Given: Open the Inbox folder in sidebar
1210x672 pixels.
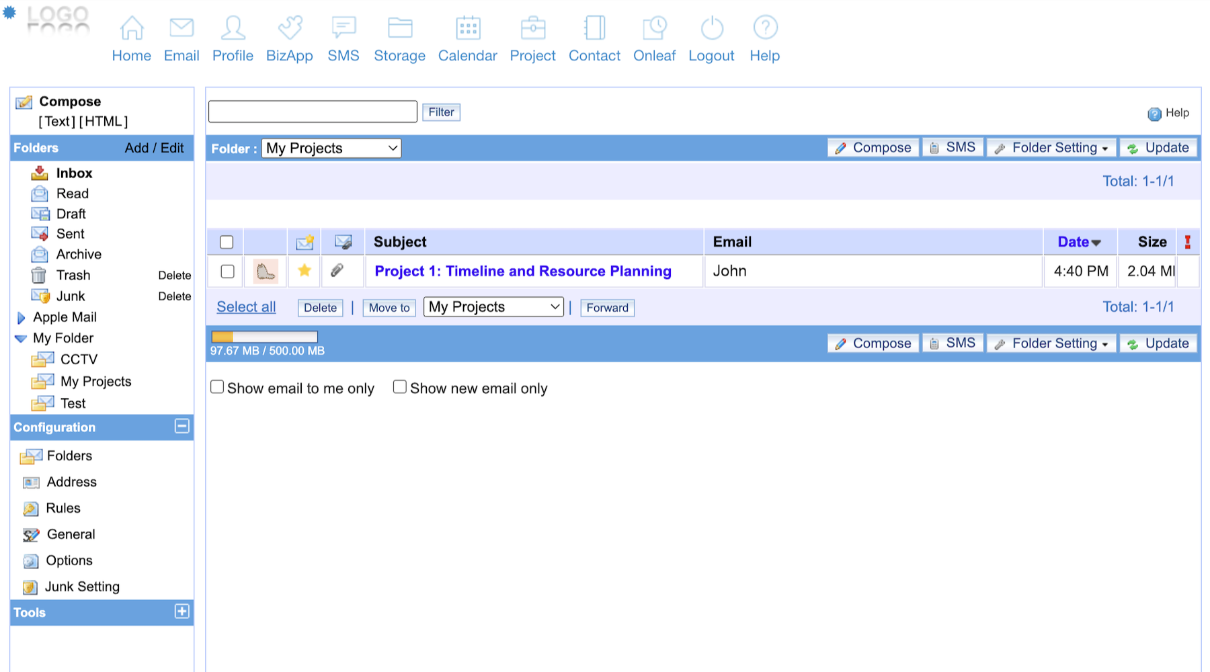Looking at the screenshot, I should tap(74, 173).
